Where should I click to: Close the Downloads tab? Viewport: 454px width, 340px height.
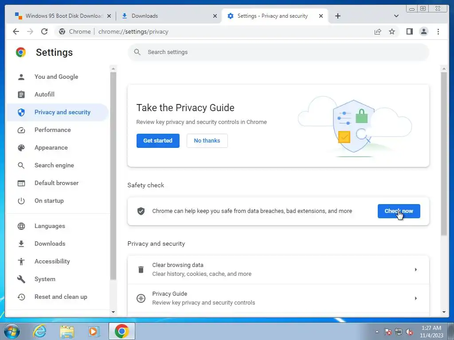pyautogui.click(x=215, y=16)
